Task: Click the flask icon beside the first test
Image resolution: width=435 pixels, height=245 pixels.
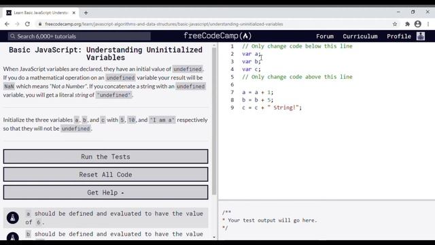Action: (x=13, y=218)
